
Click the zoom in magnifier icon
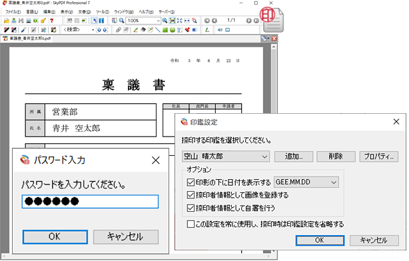[x=165, y=21]
